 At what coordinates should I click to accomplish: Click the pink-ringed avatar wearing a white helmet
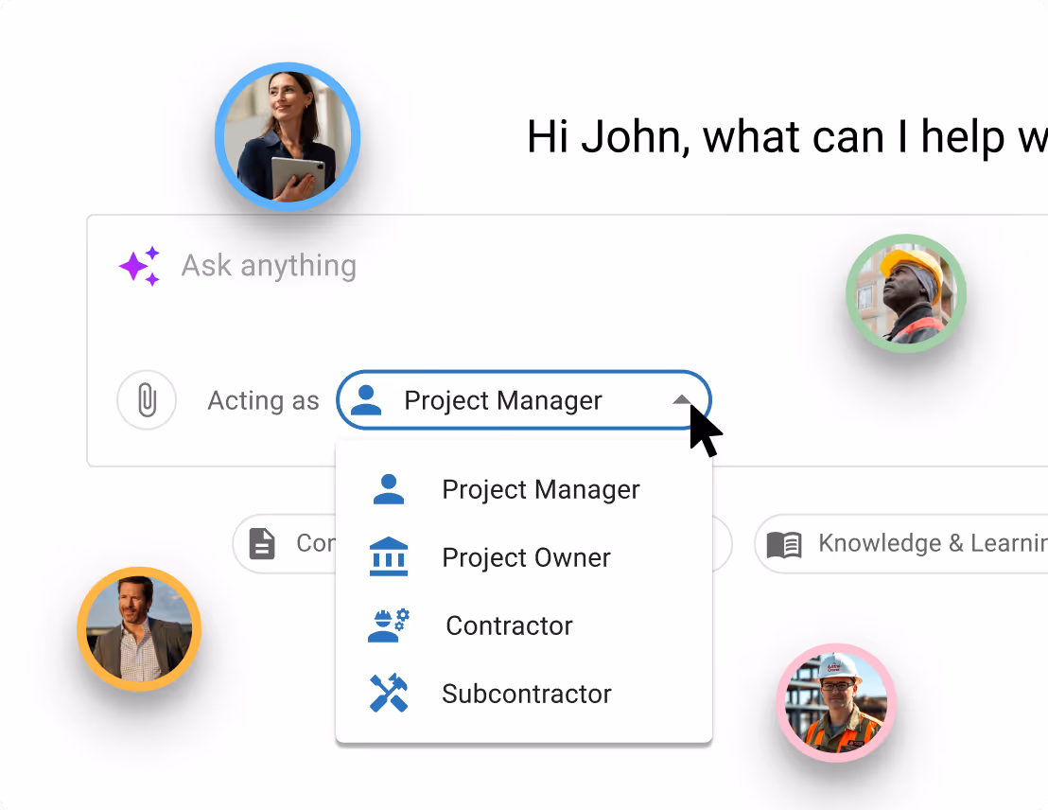[x=836, y=703]
